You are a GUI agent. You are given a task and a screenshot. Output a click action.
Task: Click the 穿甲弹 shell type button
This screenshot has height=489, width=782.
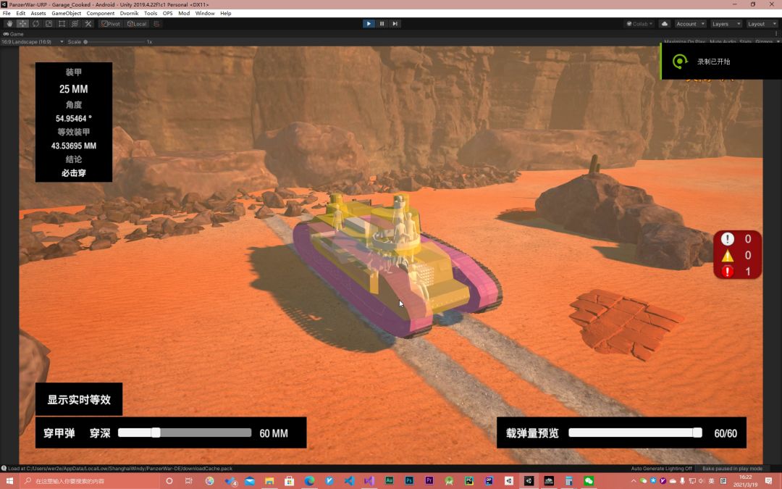coord(59,433)
